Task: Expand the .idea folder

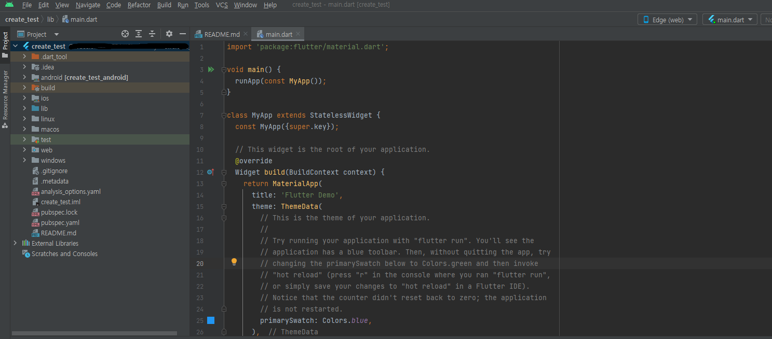Action: coord(24,67)
